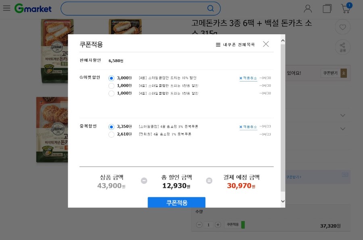Click the search magnifier icon
Screen dimensions: 363x240
pos(211,8)
